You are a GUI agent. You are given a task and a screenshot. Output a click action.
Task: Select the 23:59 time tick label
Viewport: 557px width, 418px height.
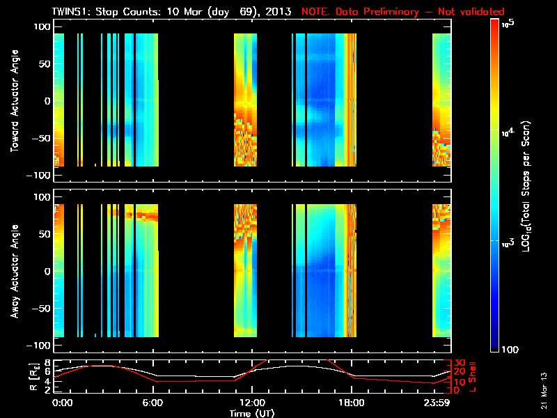click(437, 403)
